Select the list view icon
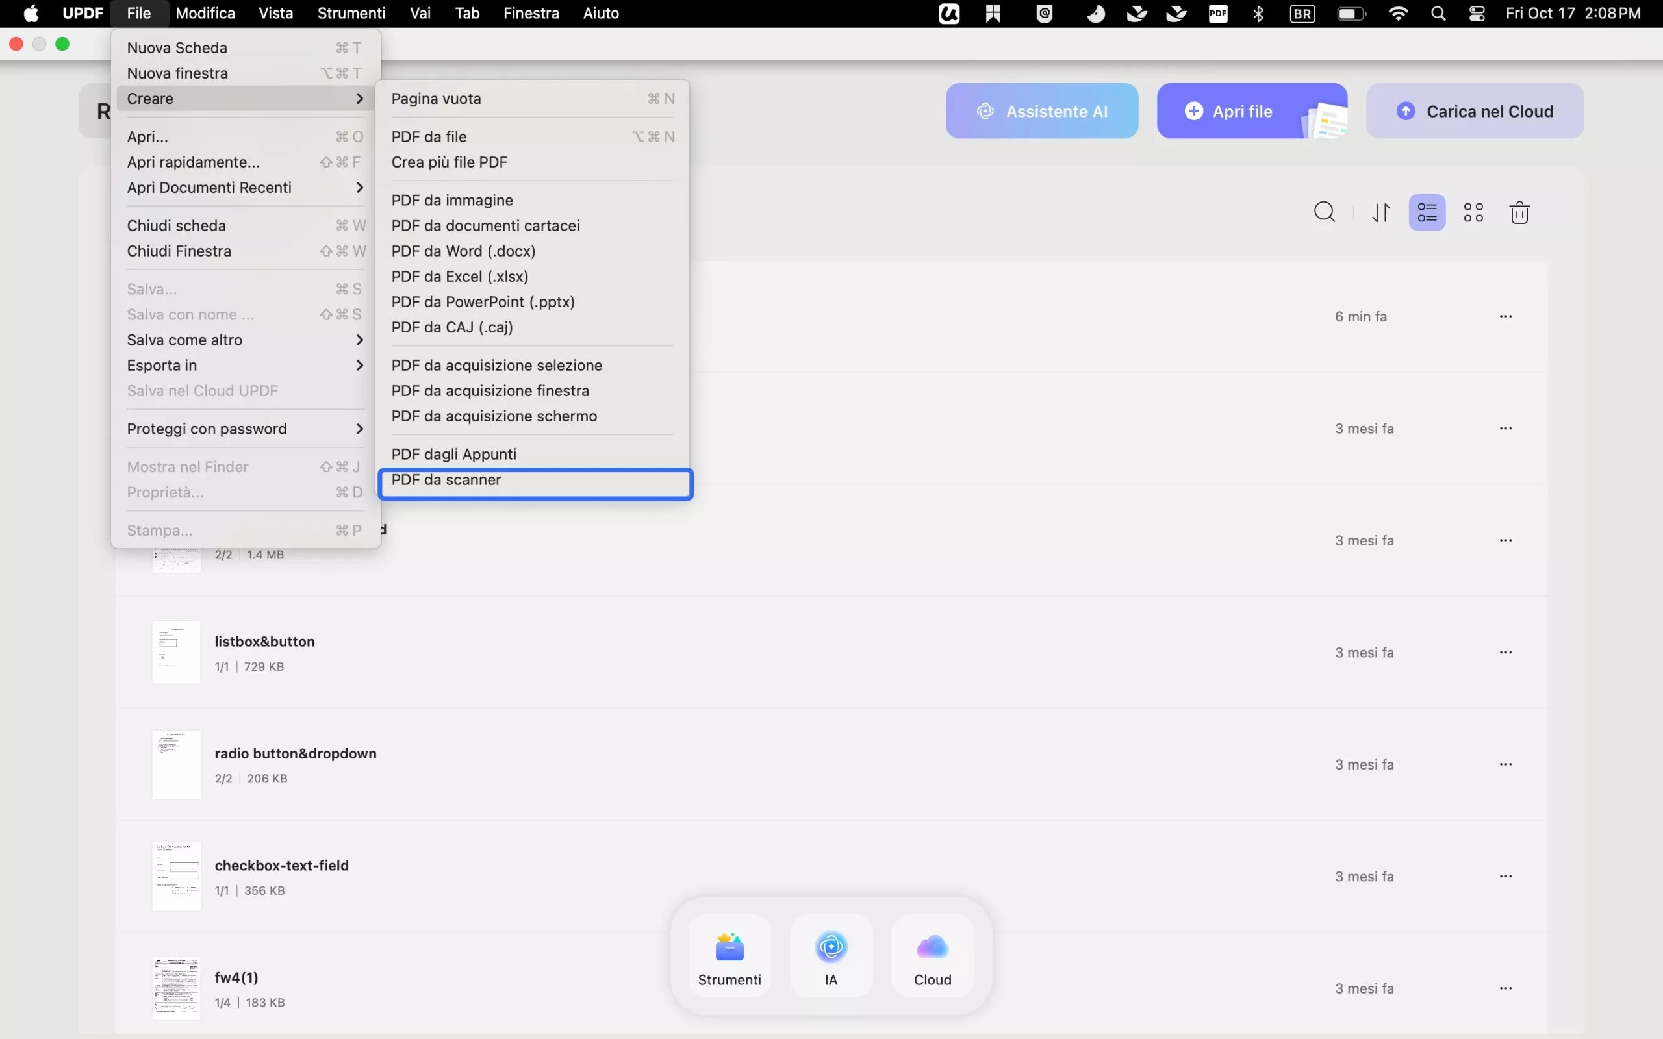 click(1427, 212)
